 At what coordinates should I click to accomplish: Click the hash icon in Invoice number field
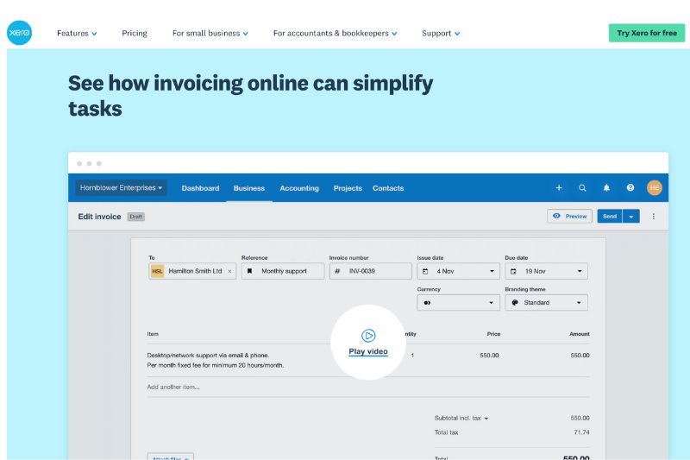point(337,271)
